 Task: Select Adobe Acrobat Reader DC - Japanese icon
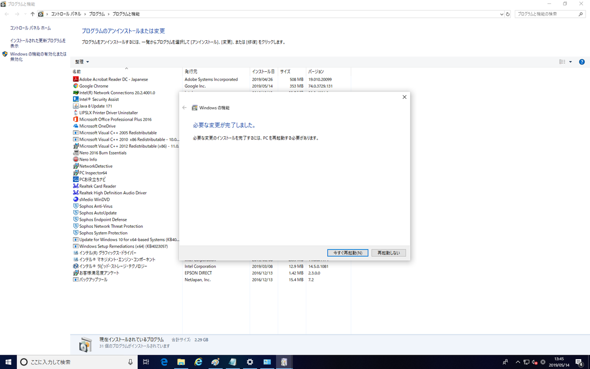click(76, 79)
